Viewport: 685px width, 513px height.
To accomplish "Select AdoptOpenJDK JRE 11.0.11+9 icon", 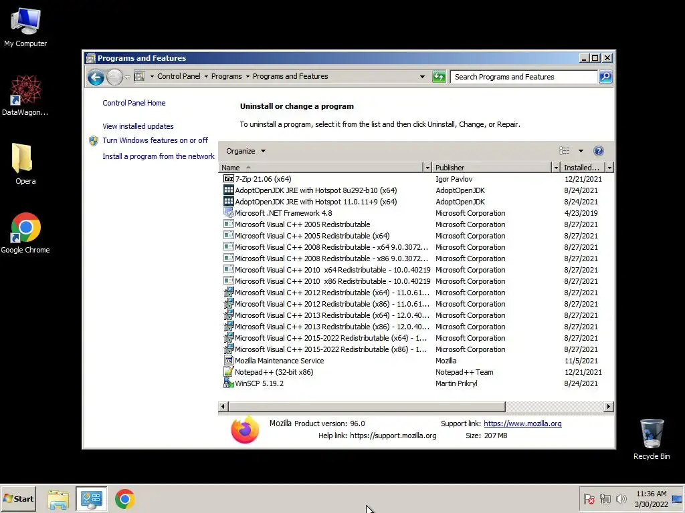I will coord(229,201).
